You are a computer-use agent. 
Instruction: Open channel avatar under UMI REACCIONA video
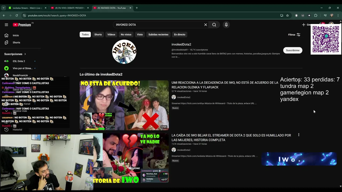174,97
